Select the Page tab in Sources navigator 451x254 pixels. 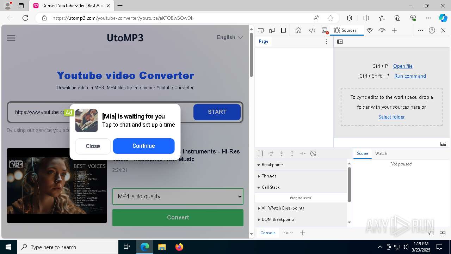pyautogui.click(x=264, y=41)
